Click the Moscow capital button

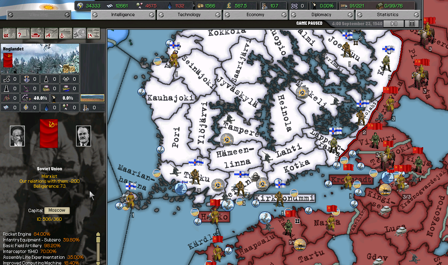click(x=57, y=210)
